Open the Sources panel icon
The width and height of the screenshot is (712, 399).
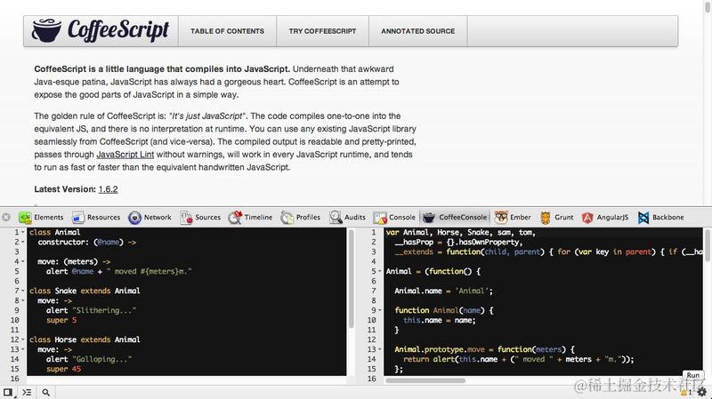coord(186,218)
